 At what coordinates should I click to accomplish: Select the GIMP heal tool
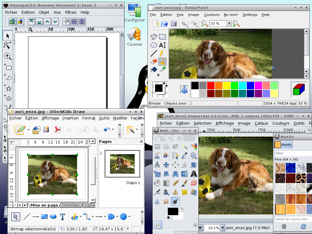185,192
